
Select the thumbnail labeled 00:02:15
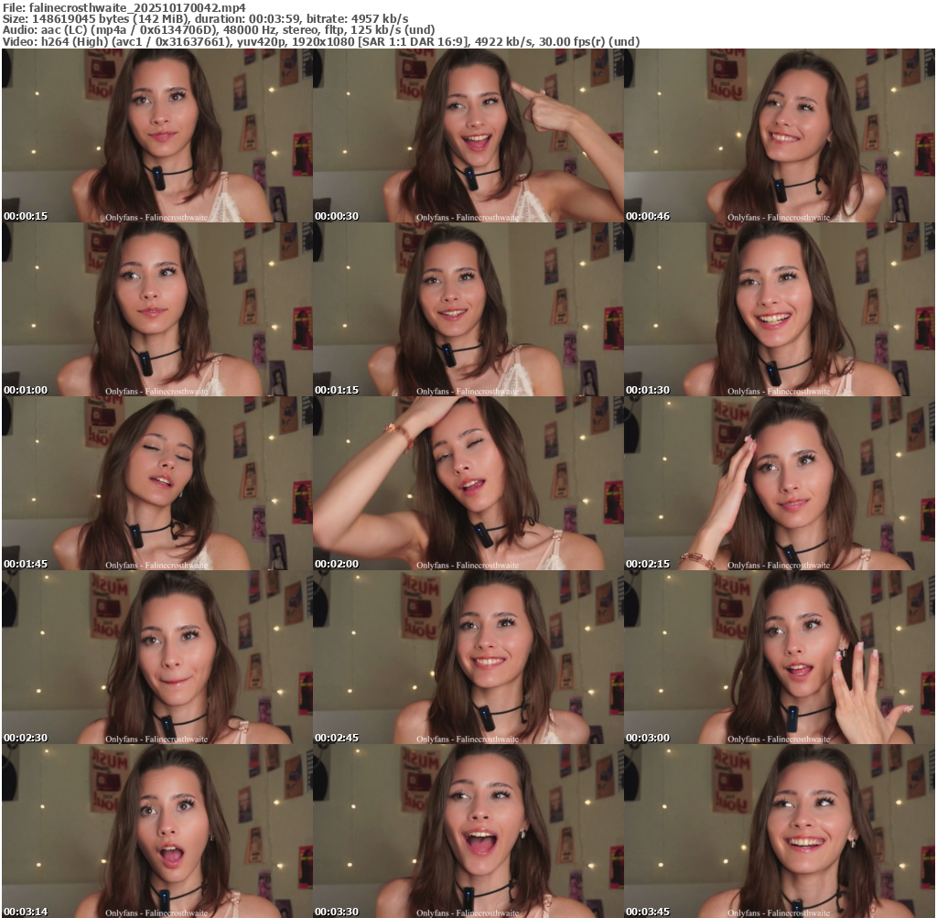point(779,483)
